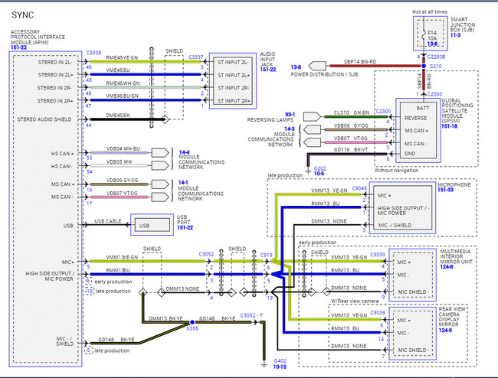Click connector link C9039

point(378,313)
